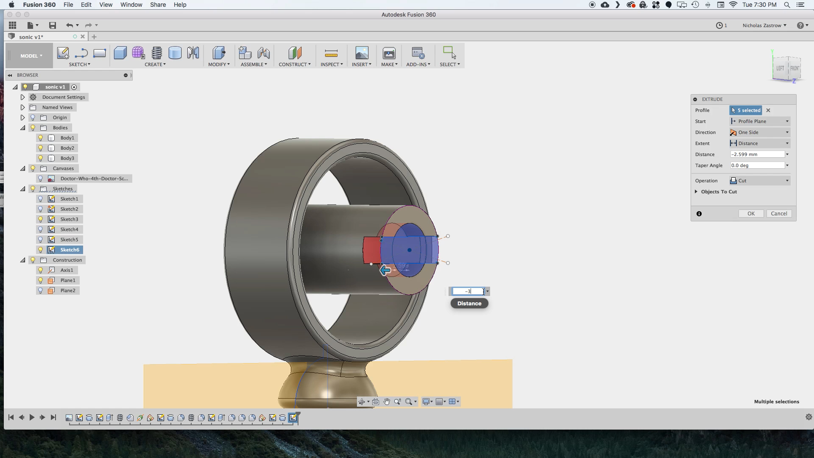The image size is (814, 458).
Task: Click the New Component assemble icon
Action: click(245, 53)
